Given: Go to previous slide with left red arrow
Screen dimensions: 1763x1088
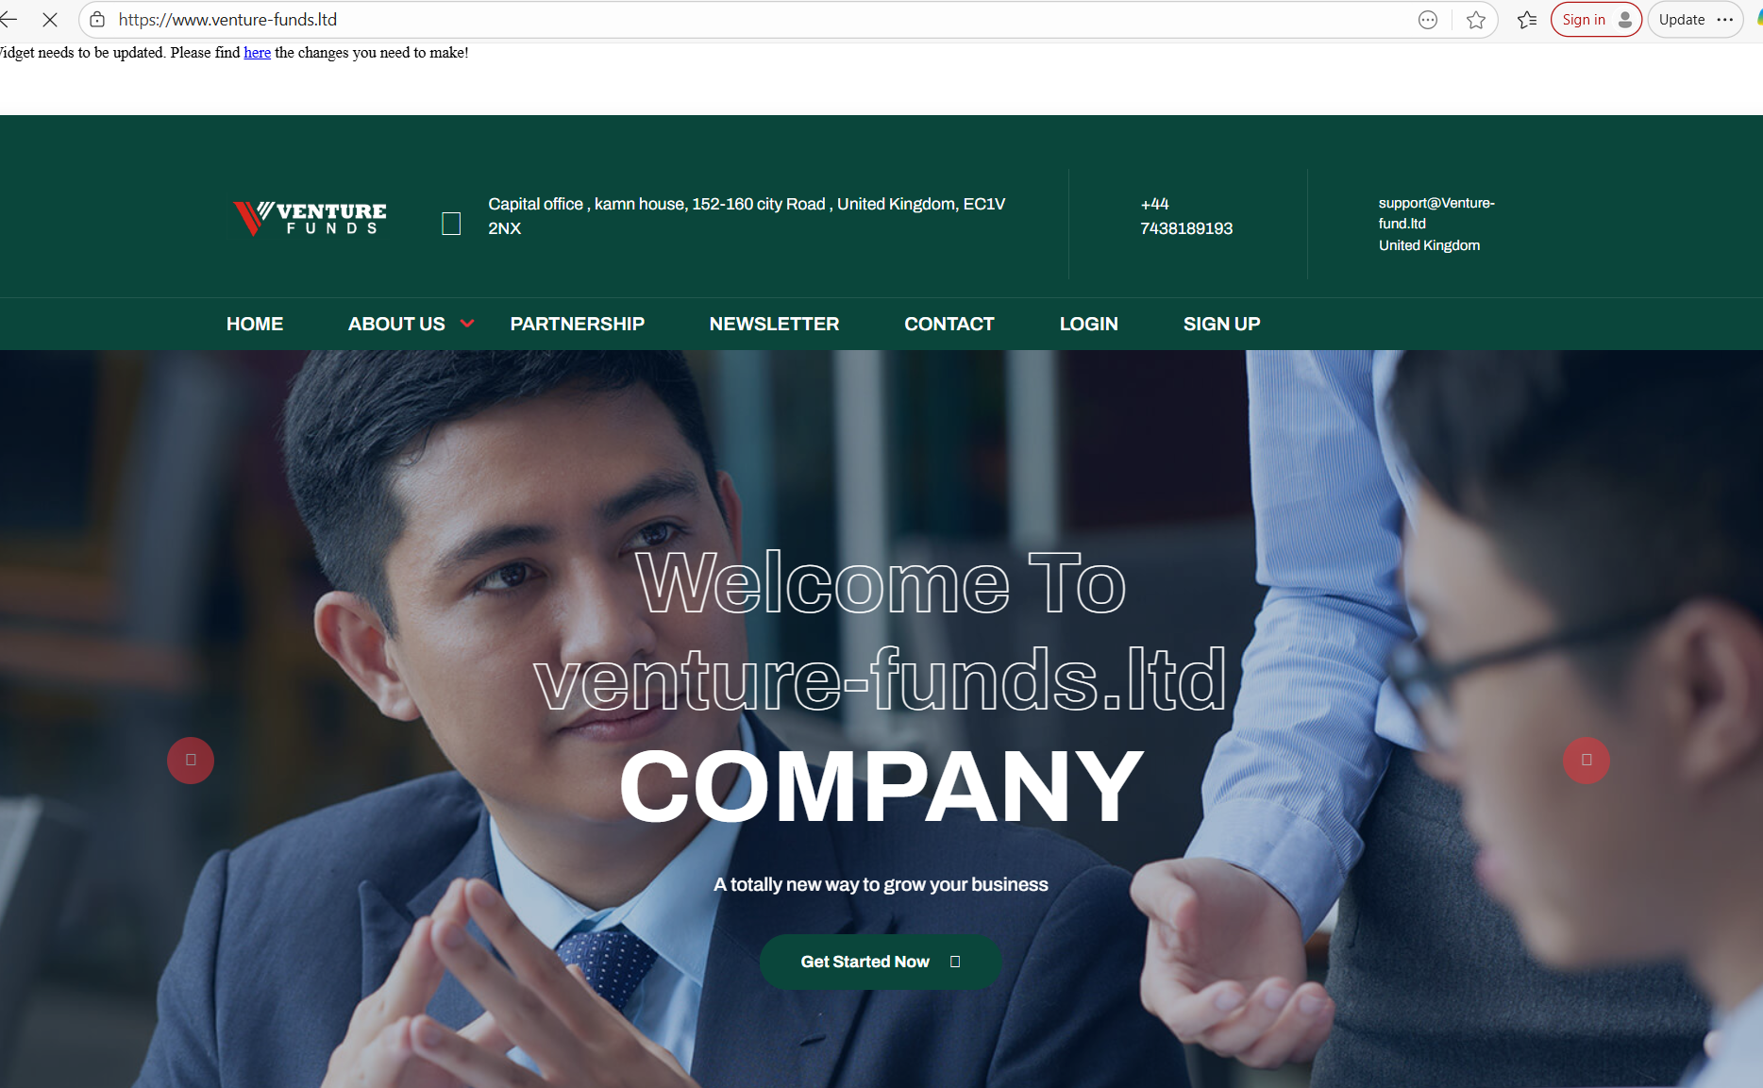Looking at the screenshot, I should click(191, 761).
